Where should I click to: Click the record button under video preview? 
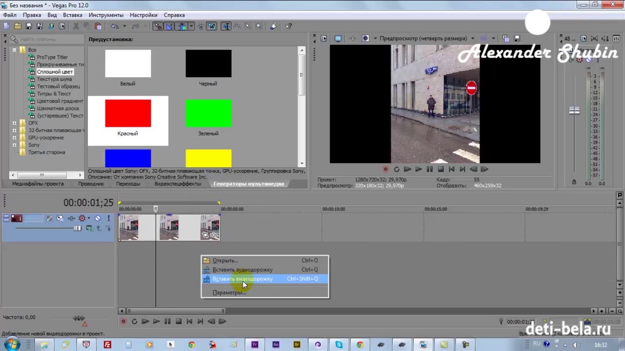point(386,169)
